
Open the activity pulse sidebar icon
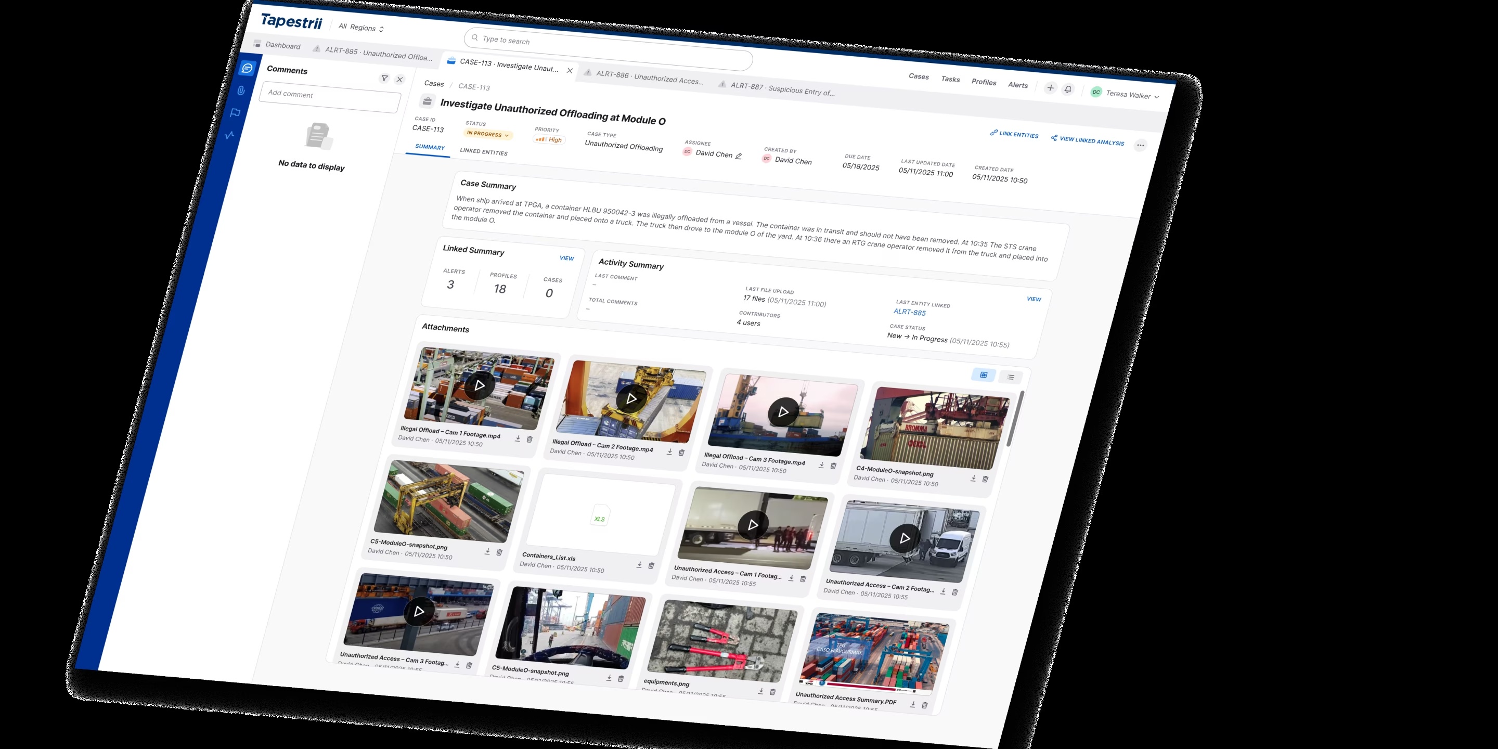tap(229, 135)
